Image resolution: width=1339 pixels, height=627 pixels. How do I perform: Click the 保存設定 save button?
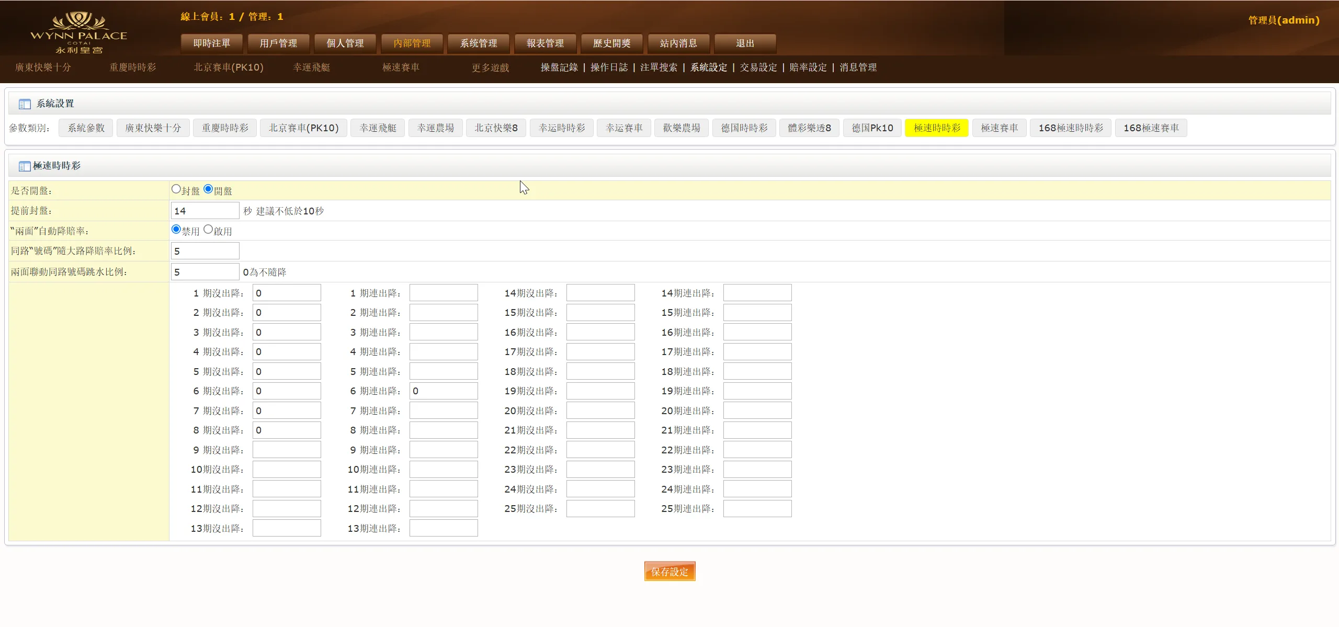(x=669, y=571)
